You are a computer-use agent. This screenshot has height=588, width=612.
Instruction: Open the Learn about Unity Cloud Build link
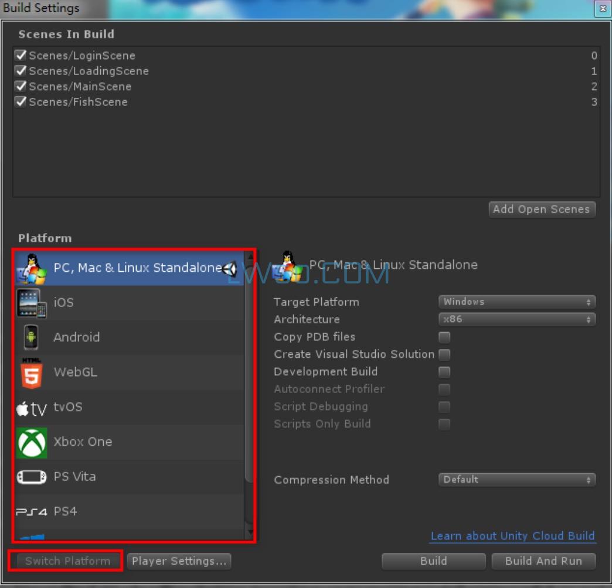pyautogui.click(x=512, y=536)
